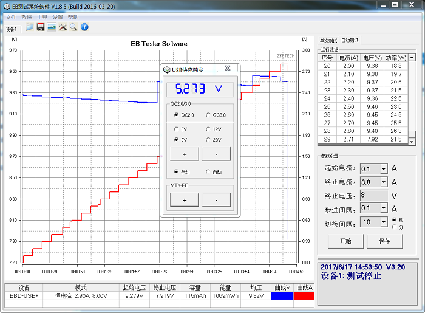The height and width of the screenshot is (313, 425).
Task: Expand the 切换间隔 dropdown
Action: (x=384, y=222)
